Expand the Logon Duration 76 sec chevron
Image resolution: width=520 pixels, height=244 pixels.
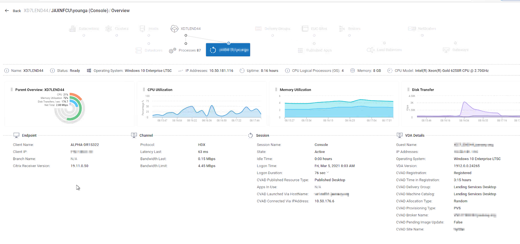328,173
